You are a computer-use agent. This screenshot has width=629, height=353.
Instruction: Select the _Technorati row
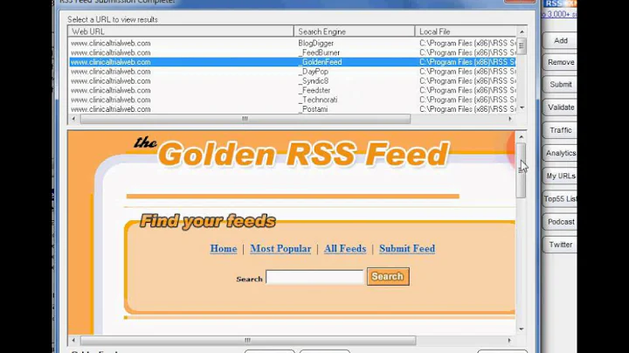pos(293,100)
